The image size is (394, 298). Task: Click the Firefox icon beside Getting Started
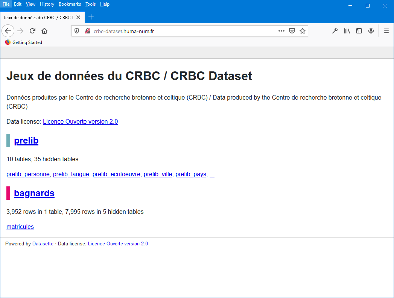coord(8,42)
